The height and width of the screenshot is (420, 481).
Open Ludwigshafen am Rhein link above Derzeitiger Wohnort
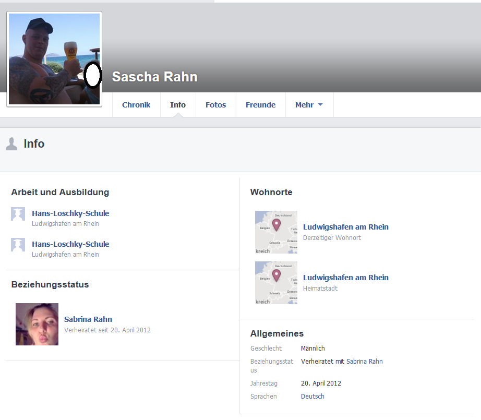coord(345,227)
